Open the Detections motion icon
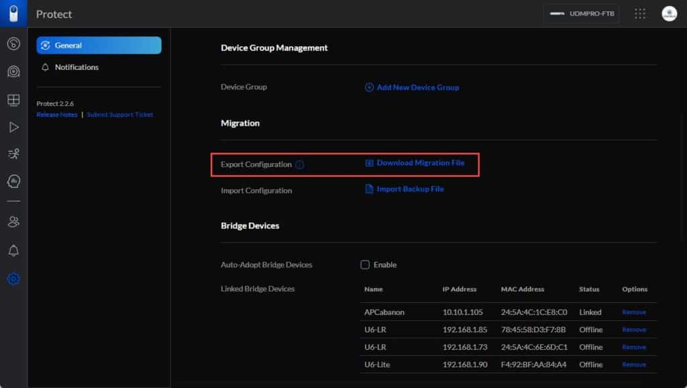 [x=13, y=153]
